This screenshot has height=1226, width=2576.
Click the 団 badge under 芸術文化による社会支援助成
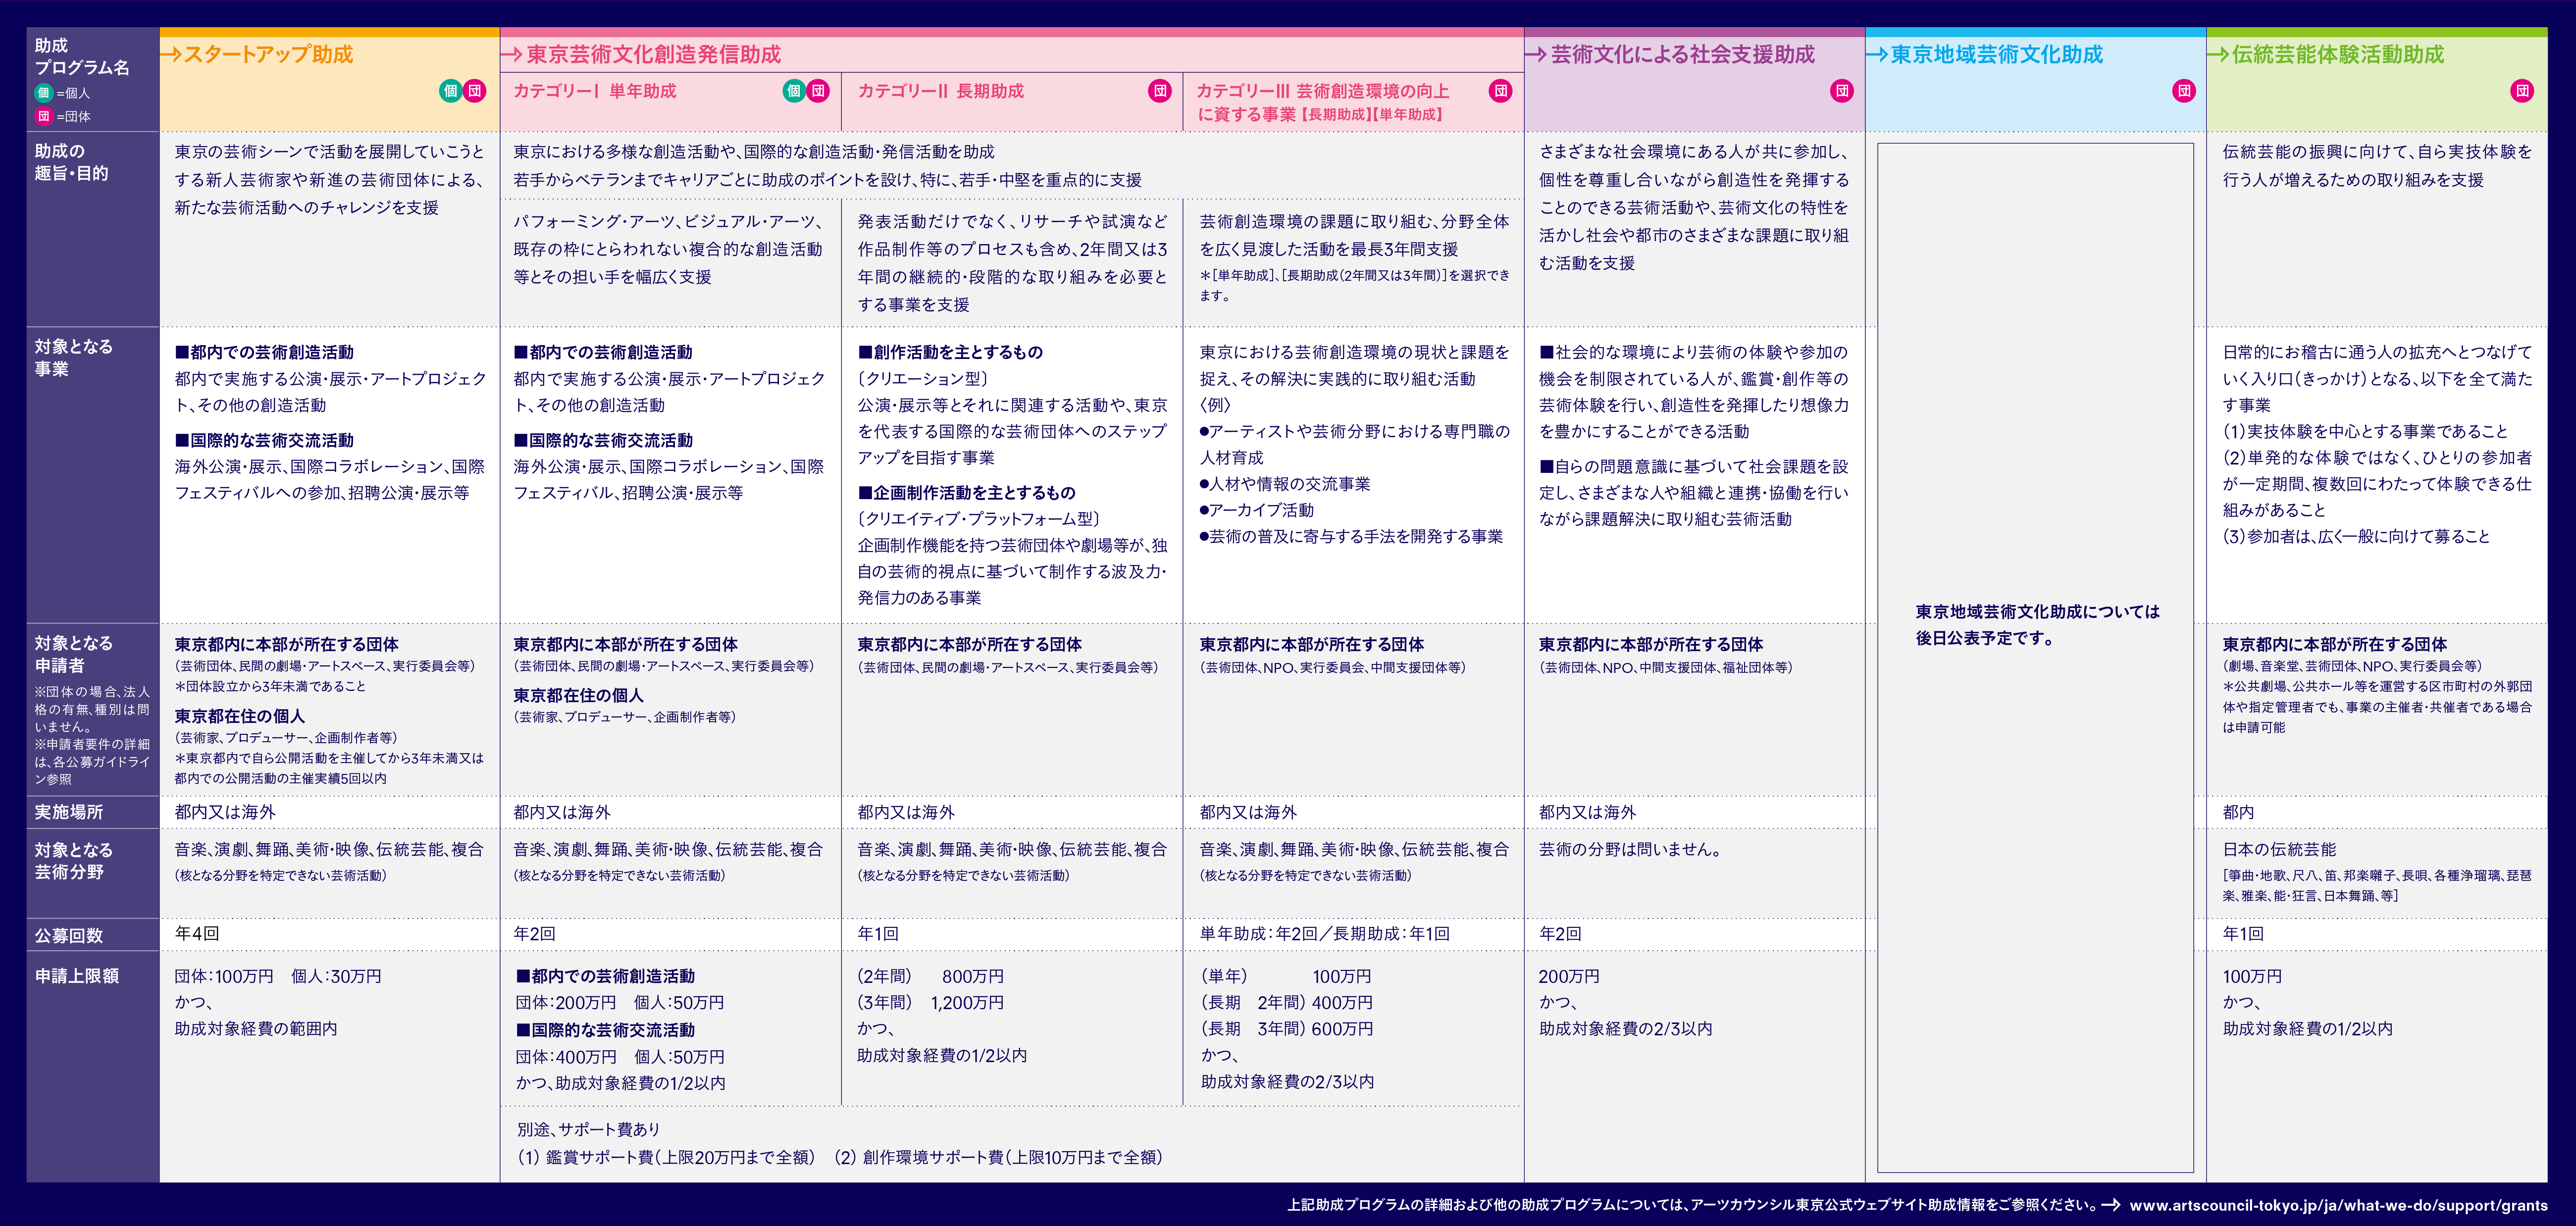tap(1842, 91)
